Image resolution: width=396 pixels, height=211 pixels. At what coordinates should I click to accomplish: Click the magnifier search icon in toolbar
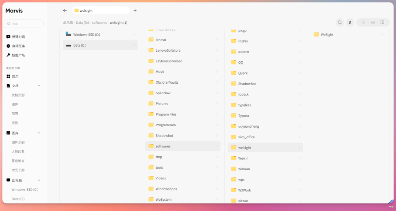click(x=340, y=22)
